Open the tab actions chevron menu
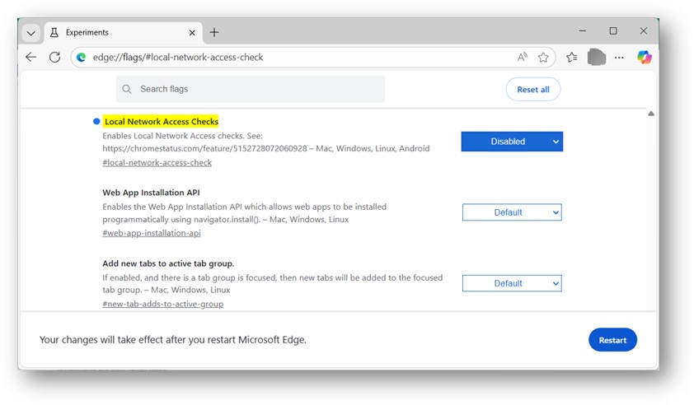This screenshot has height=405, width=694. (31, 33)
